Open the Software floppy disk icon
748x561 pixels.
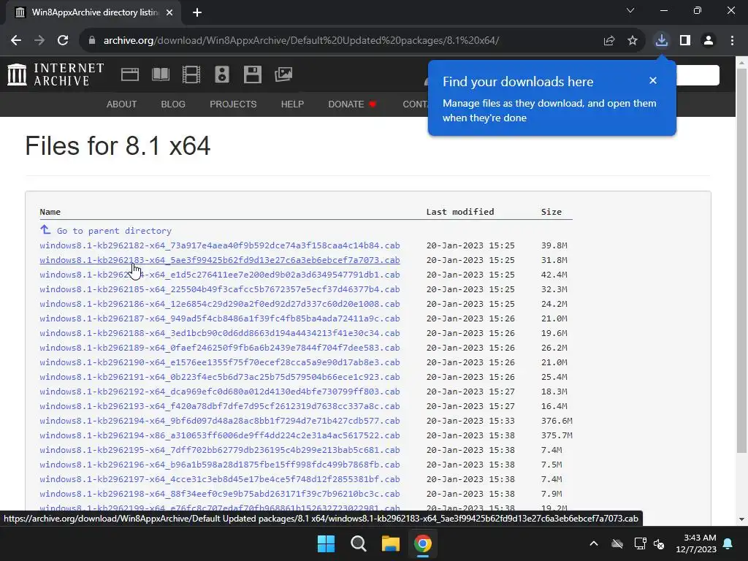pyautogui.click(x=252, y=75)
